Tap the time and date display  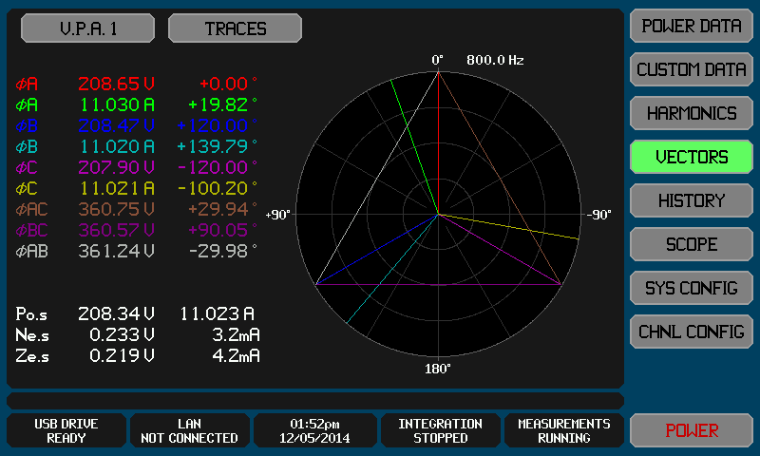coord(315,430)
